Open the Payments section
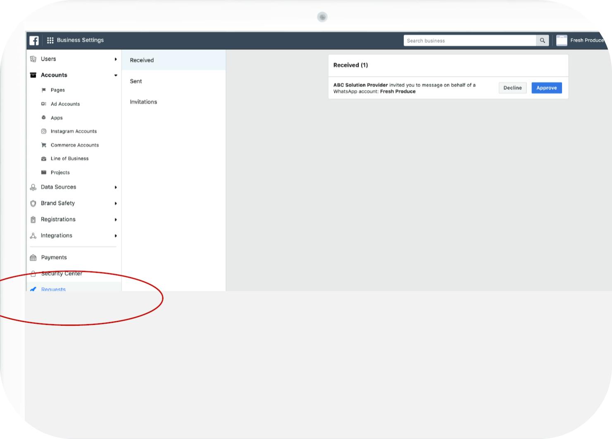The width and height of the screenshot is (612, 439). (54, 257)
